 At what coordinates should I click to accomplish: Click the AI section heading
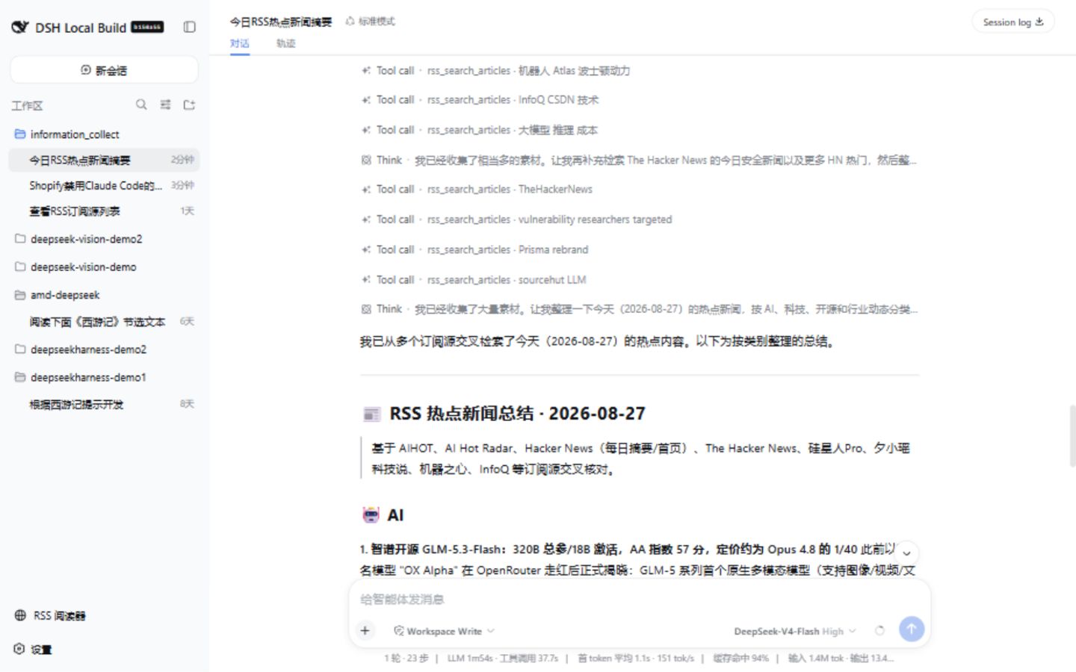coord(395,515)
